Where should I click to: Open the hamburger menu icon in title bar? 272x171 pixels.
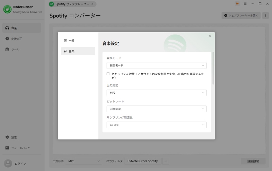click(x=245, y=4)
